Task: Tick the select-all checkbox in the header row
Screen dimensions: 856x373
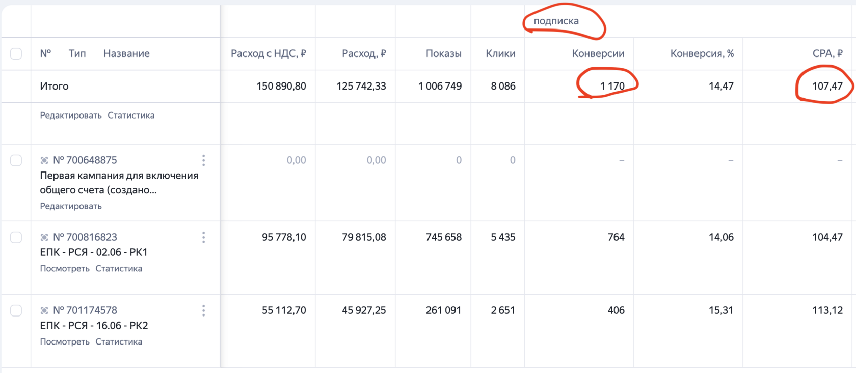Action: tap(16, 53)
